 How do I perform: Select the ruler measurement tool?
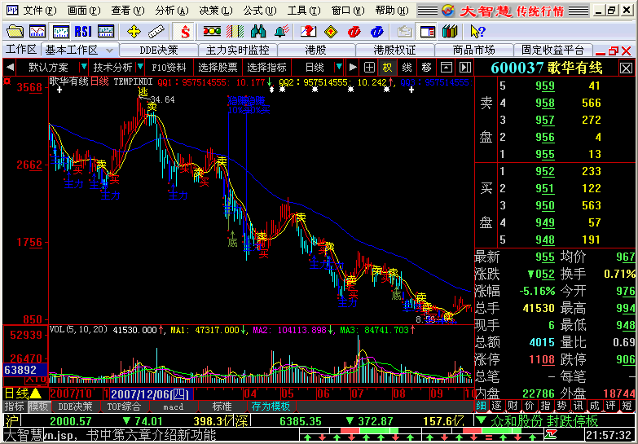tap(156, 31)
